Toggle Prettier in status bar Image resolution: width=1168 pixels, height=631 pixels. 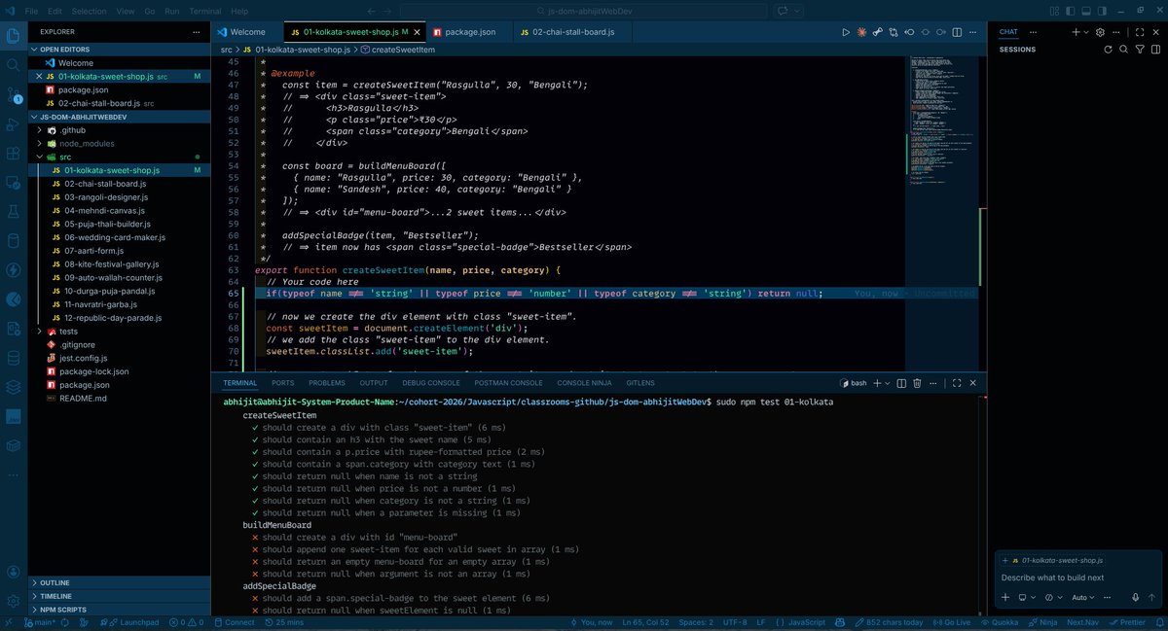click(1126, 622)
